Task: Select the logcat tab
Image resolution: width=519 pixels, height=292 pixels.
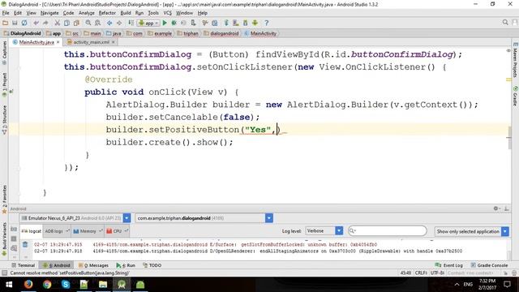Action: tap(31, 231)
